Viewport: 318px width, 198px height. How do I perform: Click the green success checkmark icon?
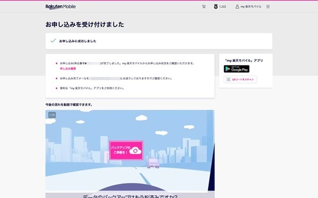click(x=53, y=41)
